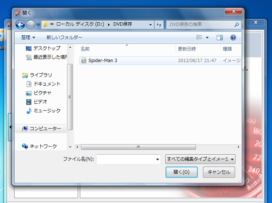The height and width of the screenshot is (203, 272).
Task: Click the horizontal scrollbar thumb in file list
Action: coord(138,147)
